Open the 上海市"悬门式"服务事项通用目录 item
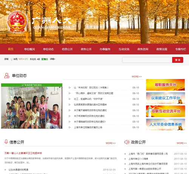 coord(148,154)
